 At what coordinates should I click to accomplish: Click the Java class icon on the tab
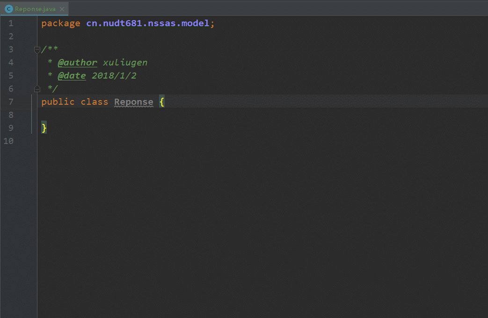click(x=8, y=9)
